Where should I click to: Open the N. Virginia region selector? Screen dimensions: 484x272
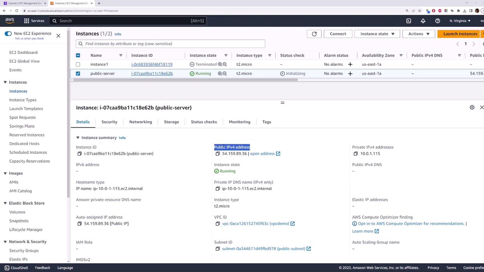pyautogui.click(x=460, y=21)
